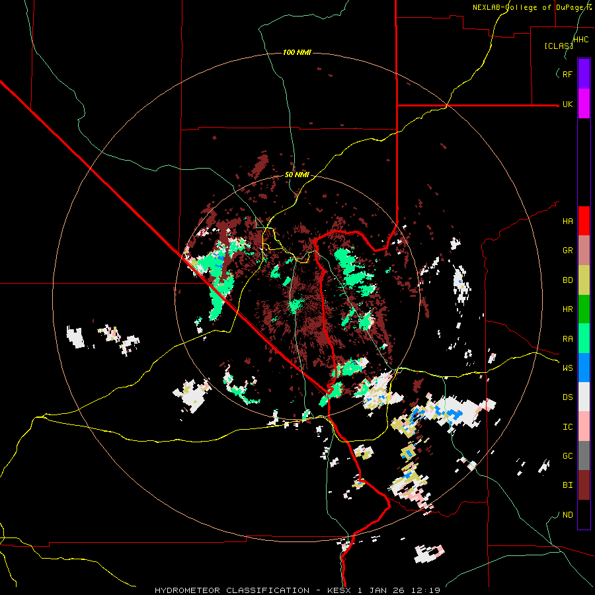Click the BI legend label
Image resolution: width=595 pixels, height=595 pixels.
click(567, 485)
